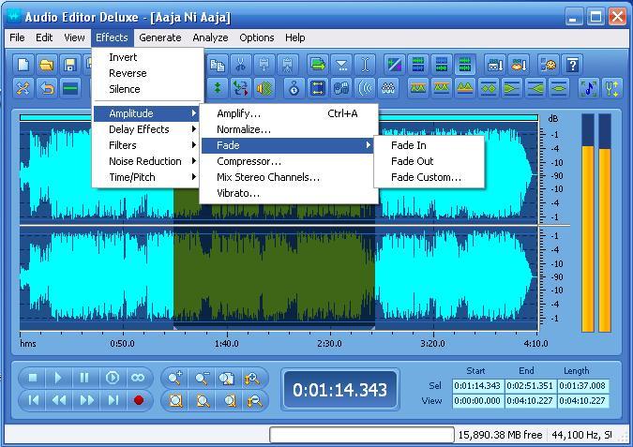
Task: Click the I-beam cursor tool icon
Action: tap(365, 65)
